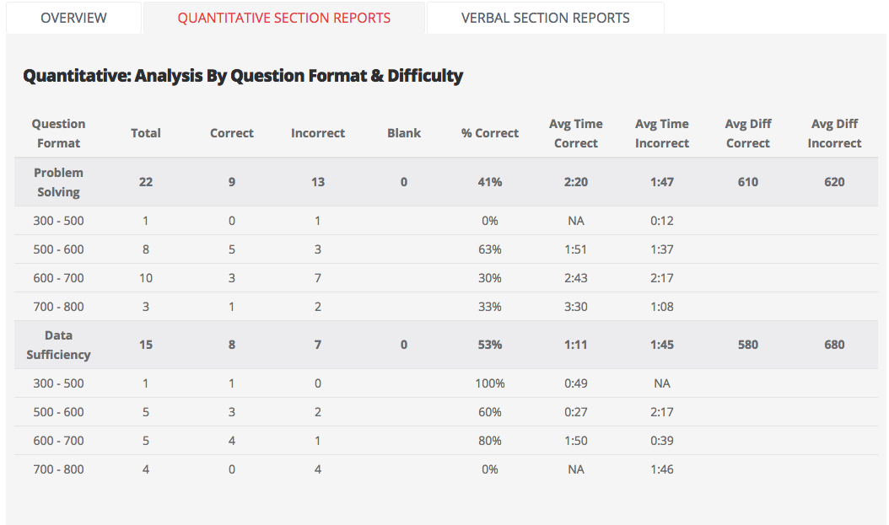Switch to the Overview tab

tap(74, 18)
